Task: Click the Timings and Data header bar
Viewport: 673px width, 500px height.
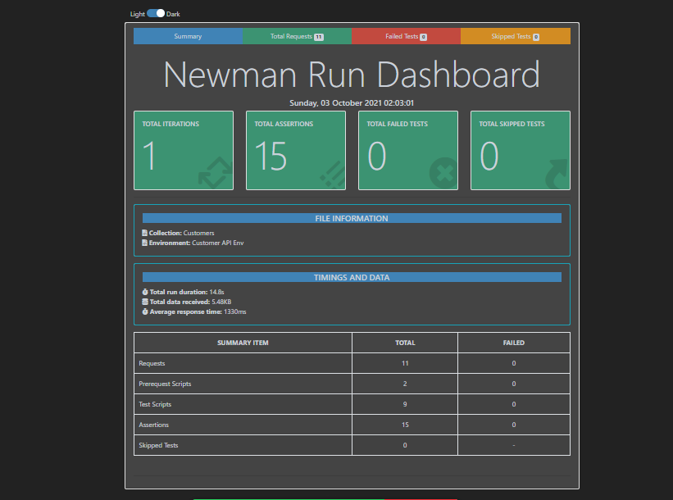Action: [x=352, y=277]
